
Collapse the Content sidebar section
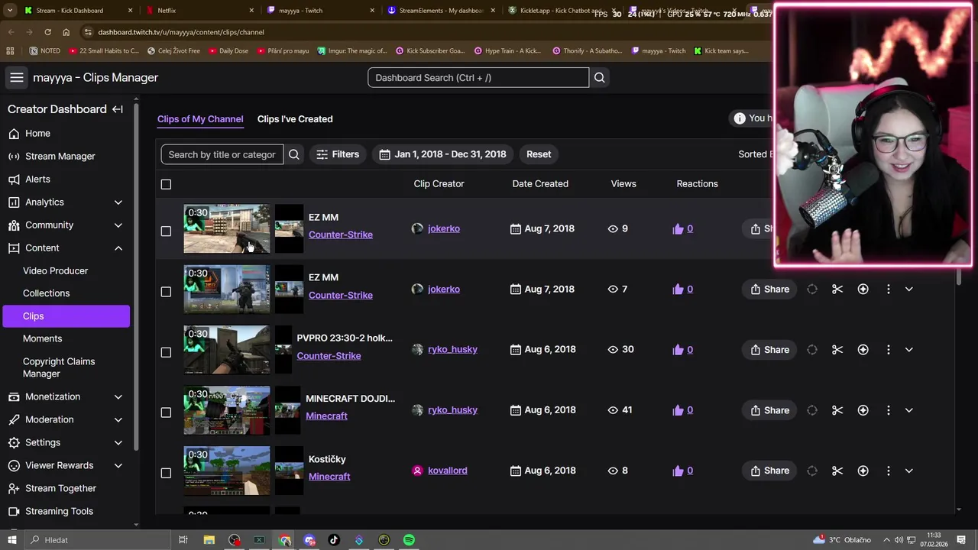click(118, 248)
